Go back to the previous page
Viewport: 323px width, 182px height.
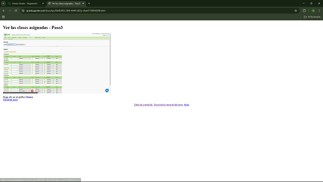pyautogui.click(x=4, y=11)
